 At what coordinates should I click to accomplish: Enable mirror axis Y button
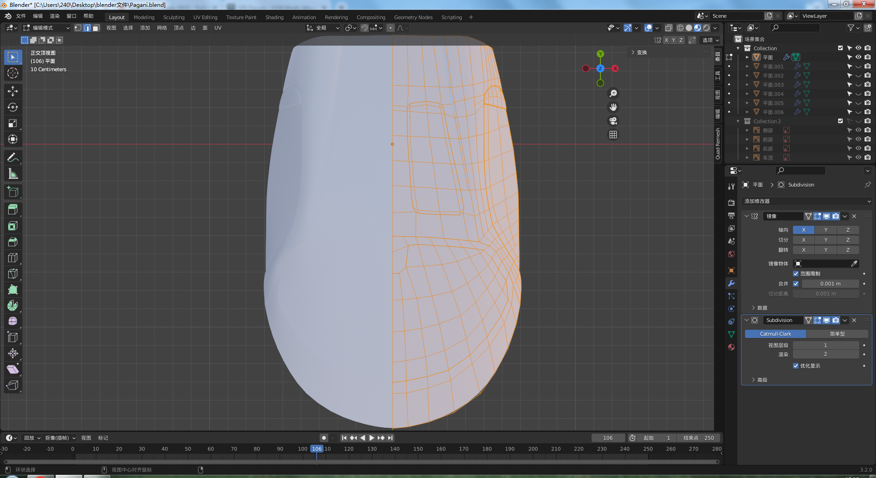tap(826, 230)
